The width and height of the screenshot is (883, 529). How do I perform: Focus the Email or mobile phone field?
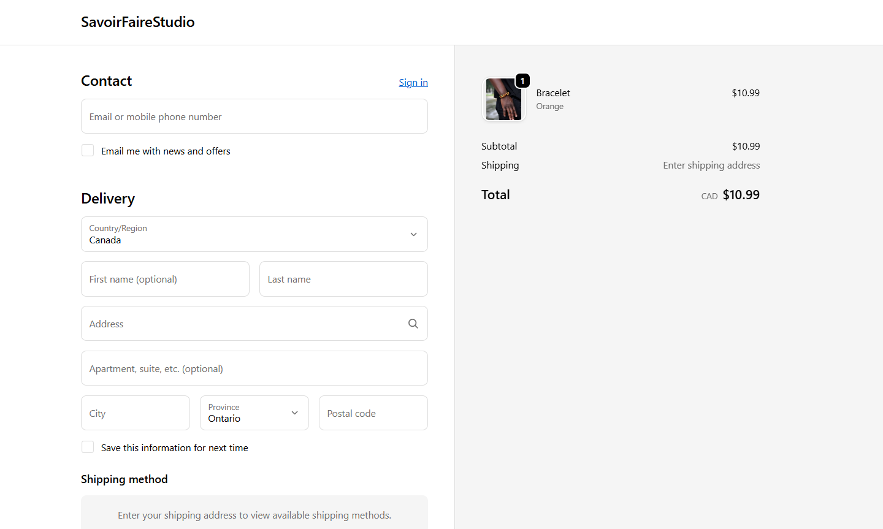(x=254, y=116)
